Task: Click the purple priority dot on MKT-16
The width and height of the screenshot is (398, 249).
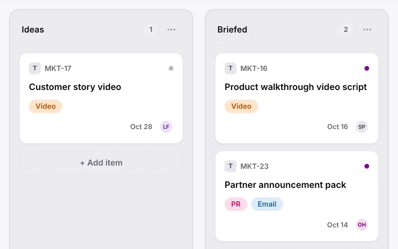Action: coord(367,68)
